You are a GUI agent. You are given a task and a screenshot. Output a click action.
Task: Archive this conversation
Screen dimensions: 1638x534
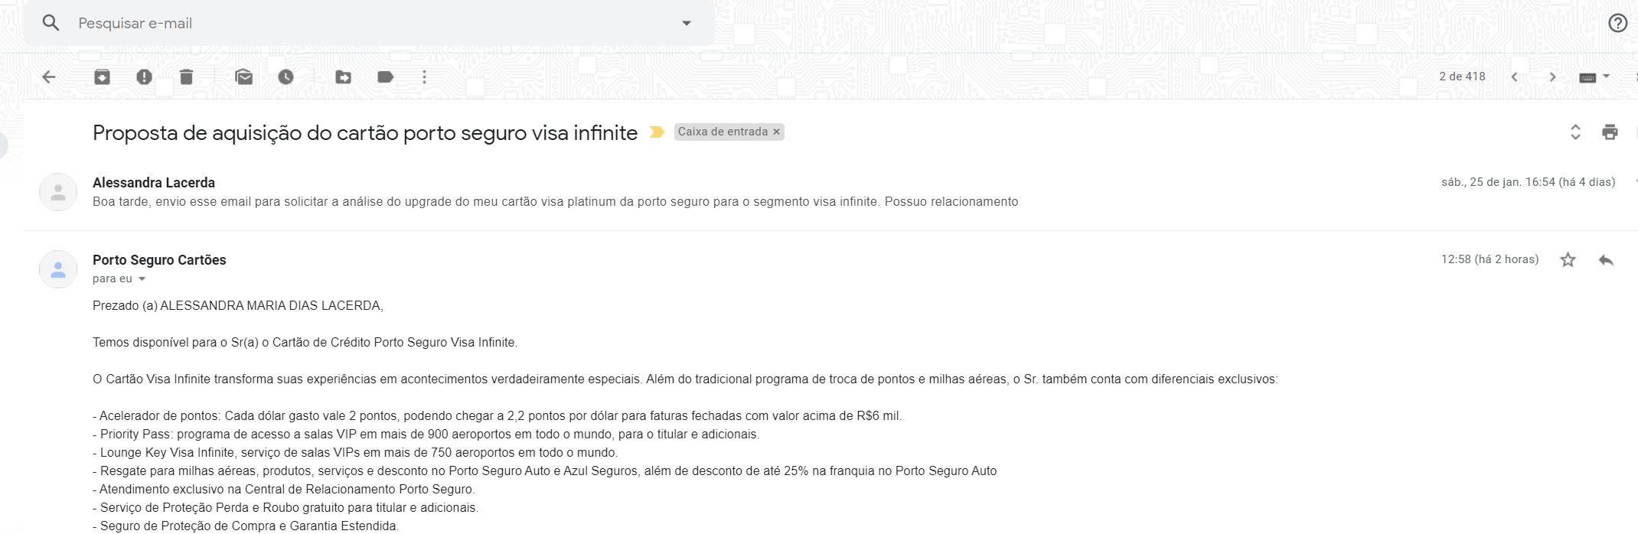(x=102, y=77)
